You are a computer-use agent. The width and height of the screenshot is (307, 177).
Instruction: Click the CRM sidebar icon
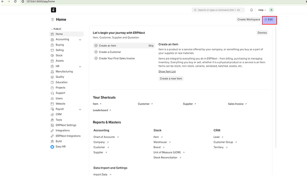tap(52, 115)
